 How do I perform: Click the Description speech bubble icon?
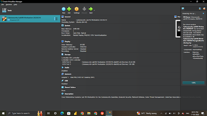tap(62, 94)
